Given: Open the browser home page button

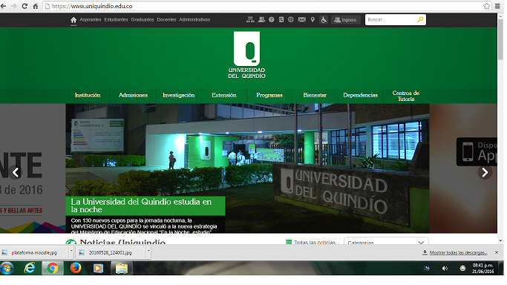Looking at the screenshot, I should click(36, 6).
